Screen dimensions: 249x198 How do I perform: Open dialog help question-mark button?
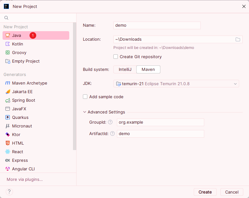pos(9,192)
